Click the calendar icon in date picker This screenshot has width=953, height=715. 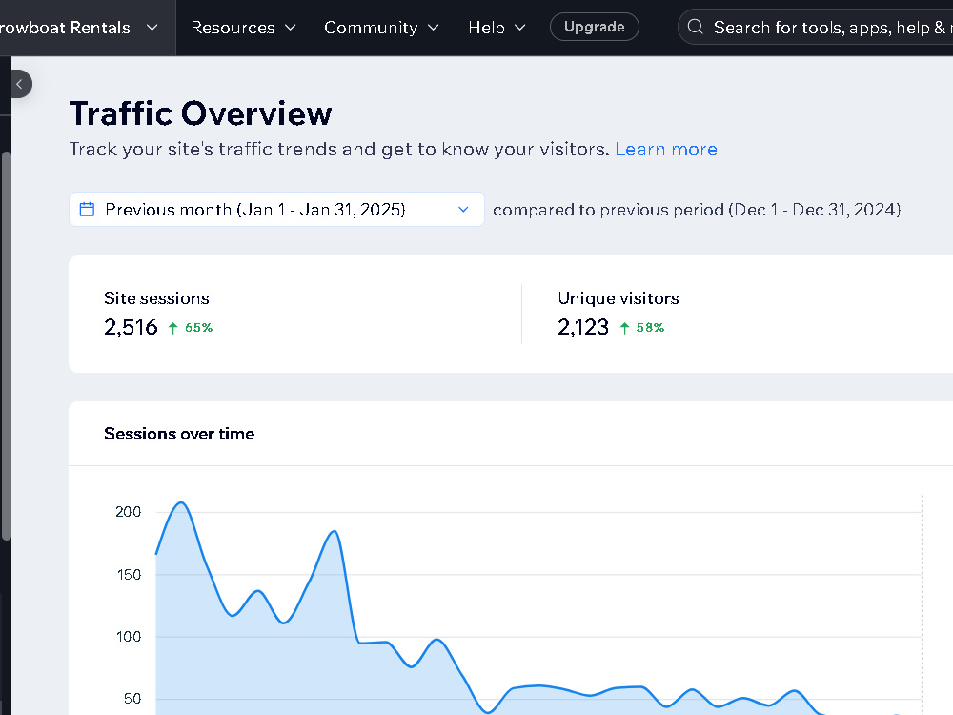87,209
